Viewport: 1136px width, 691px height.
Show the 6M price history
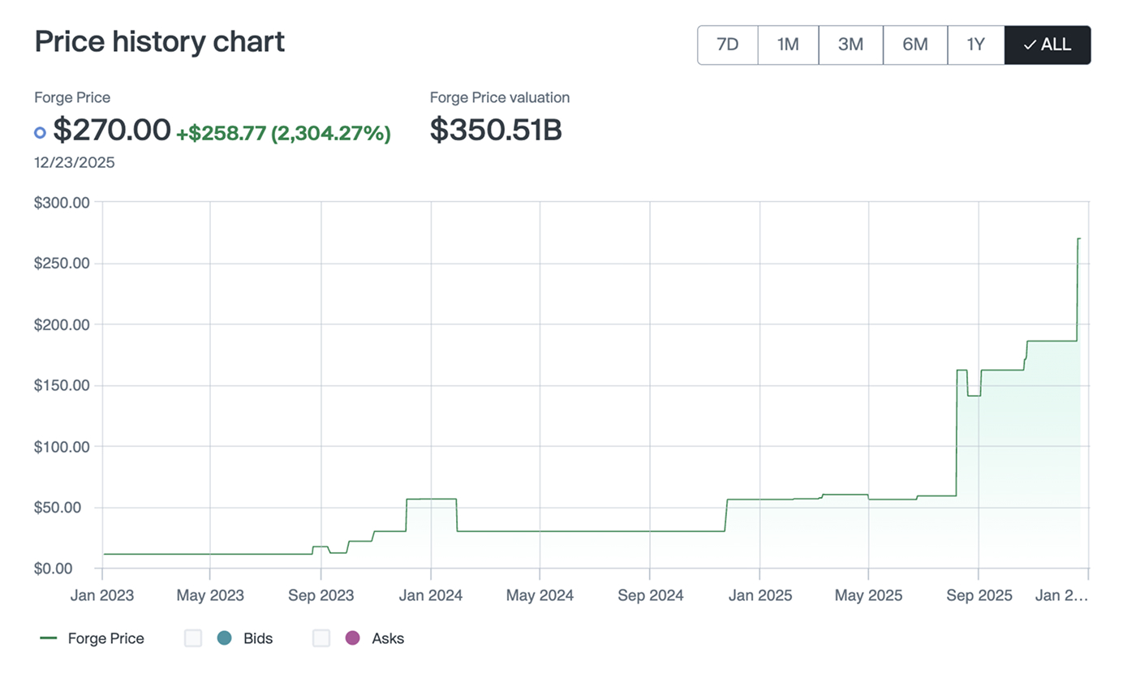click(914, 45)
